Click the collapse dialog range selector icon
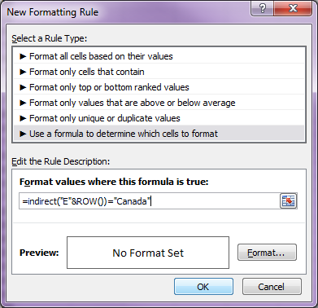 coord(288,201)
